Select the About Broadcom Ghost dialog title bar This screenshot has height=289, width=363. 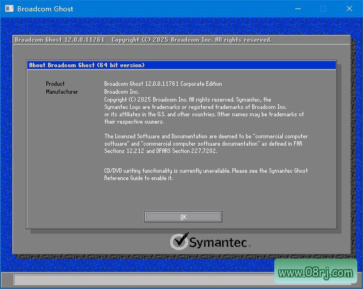point(181,65)
